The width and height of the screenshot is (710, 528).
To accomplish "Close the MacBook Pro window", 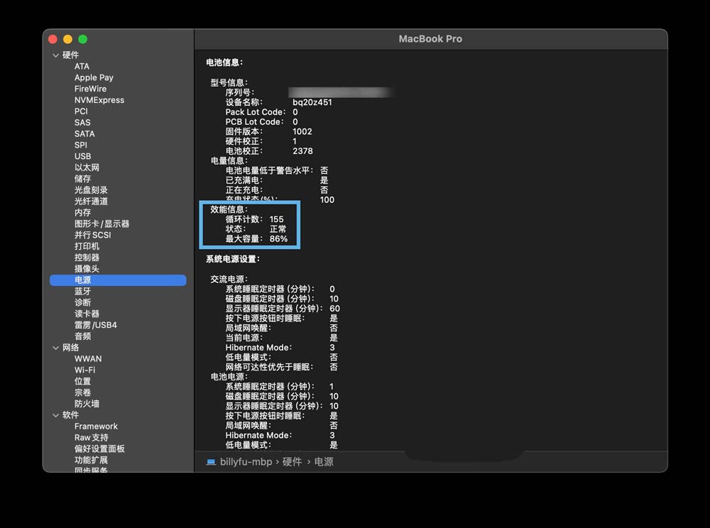I will coord(53,39).
